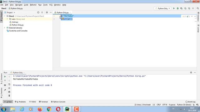Open Project panel settings gear
This screenshot has width=200, height=112.
(47, 12)
